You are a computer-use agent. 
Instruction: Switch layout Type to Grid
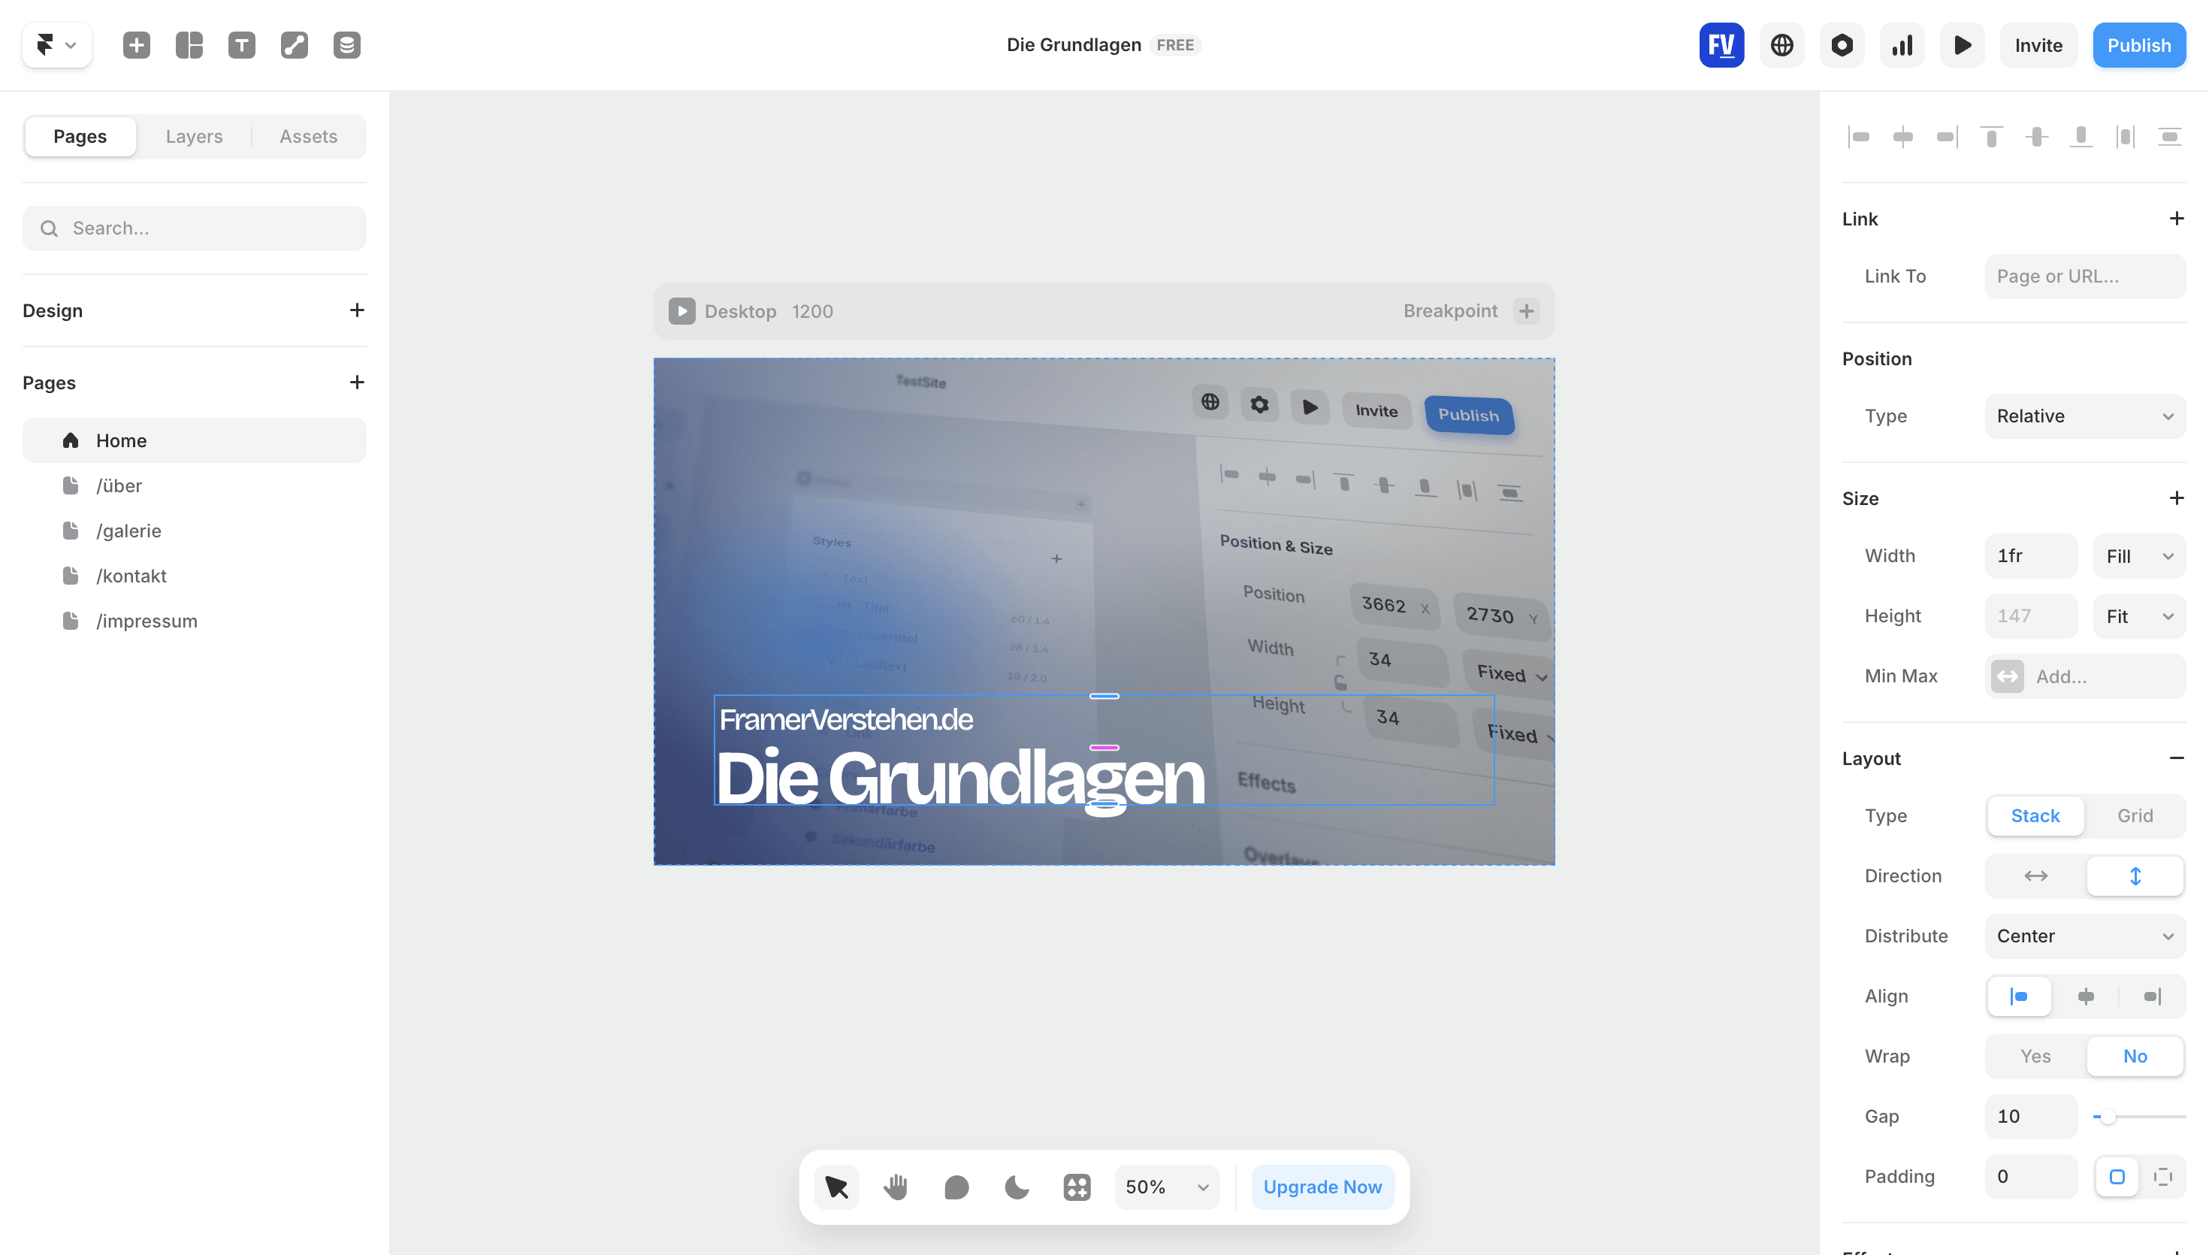click(x=2135, y=815)
